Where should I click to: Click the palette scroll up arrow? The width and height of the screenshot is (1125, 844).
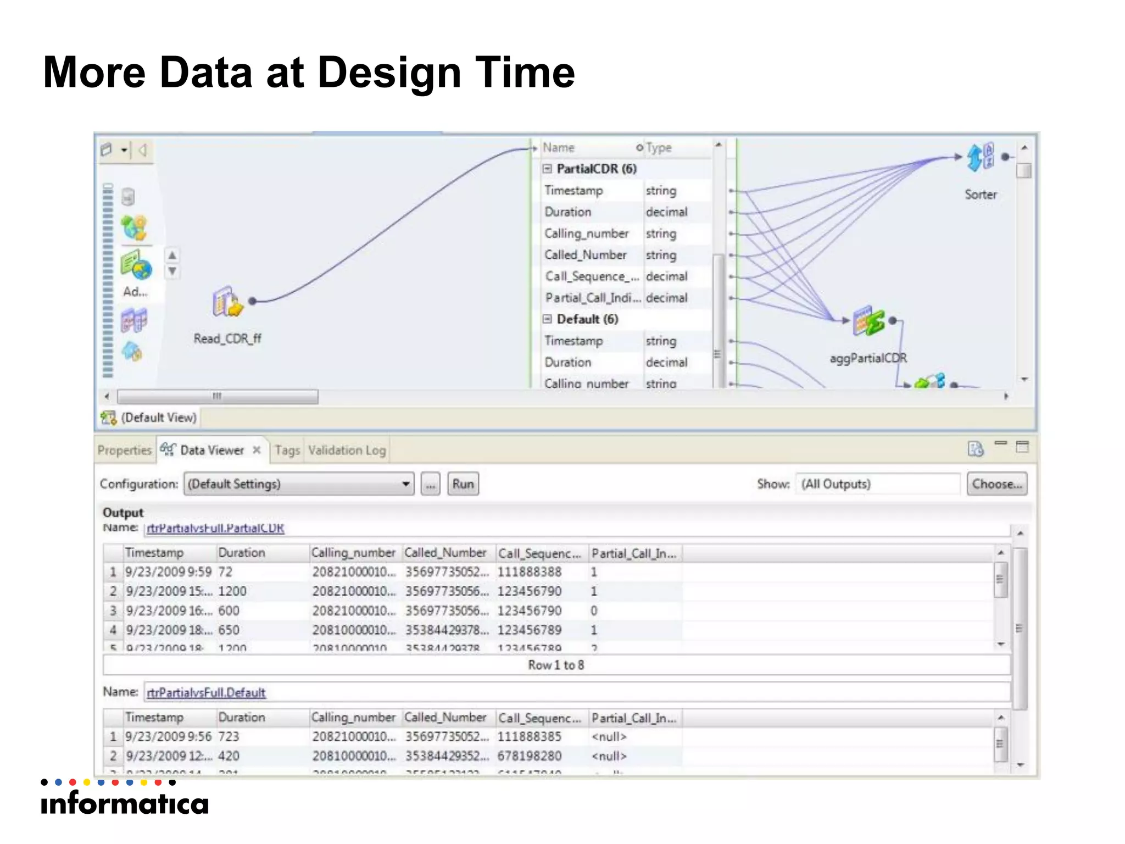[172, 256]
